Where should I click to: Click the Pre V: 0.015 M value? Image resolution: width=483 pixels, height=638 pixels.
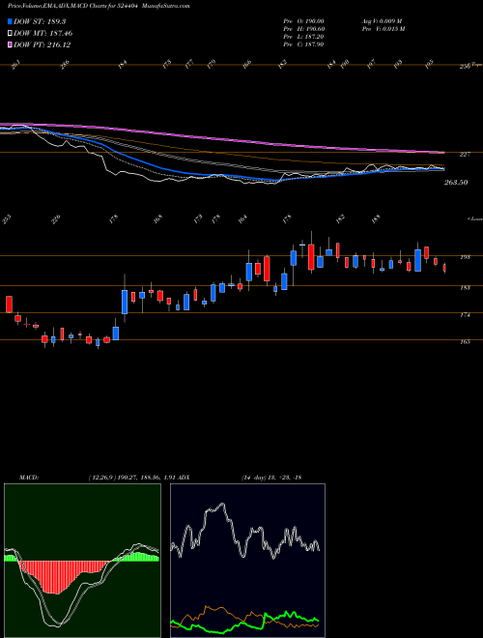click(x=383, y=29)
